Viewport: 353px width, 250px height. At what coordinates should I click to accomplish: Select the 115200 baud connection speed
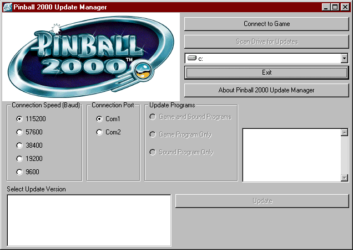[20, 119]
